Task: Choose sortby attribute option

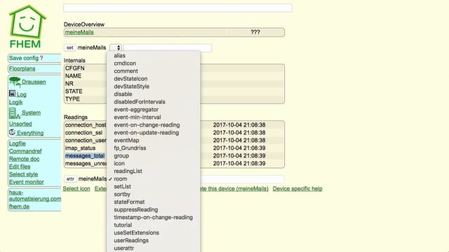Action: 122,195
